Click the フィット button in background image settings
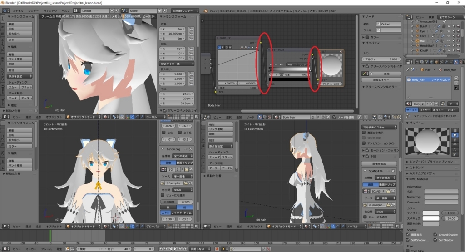Screen dimensions: 465x252 pyautogui.click(x=177, y=212)
